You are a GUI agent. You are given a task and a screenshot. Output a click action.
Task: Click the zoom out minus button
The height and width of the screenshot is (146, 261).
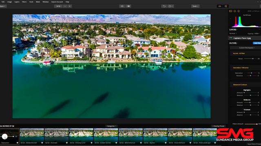(65, 6)
